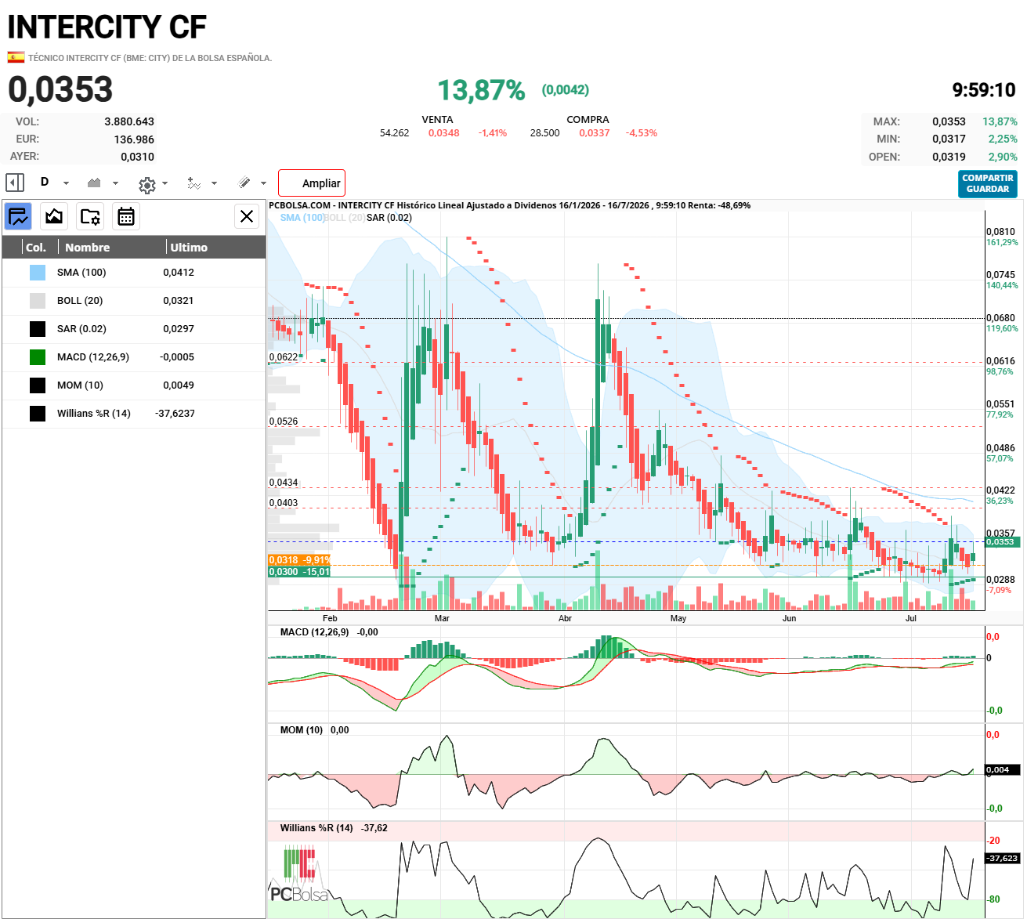Expand the arrow beside the gear icon
Viewport: 1027px width, 919px height.
point(165,183)
